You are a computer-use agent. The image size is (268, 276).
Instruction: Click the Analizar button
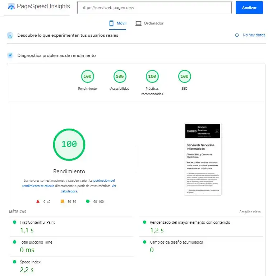point(249,8)
